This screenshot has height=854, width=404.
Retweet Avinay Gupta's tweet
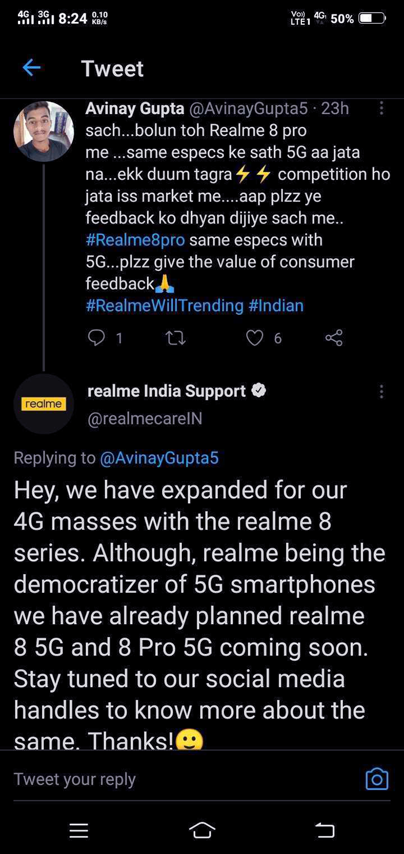tap(175, 337)
